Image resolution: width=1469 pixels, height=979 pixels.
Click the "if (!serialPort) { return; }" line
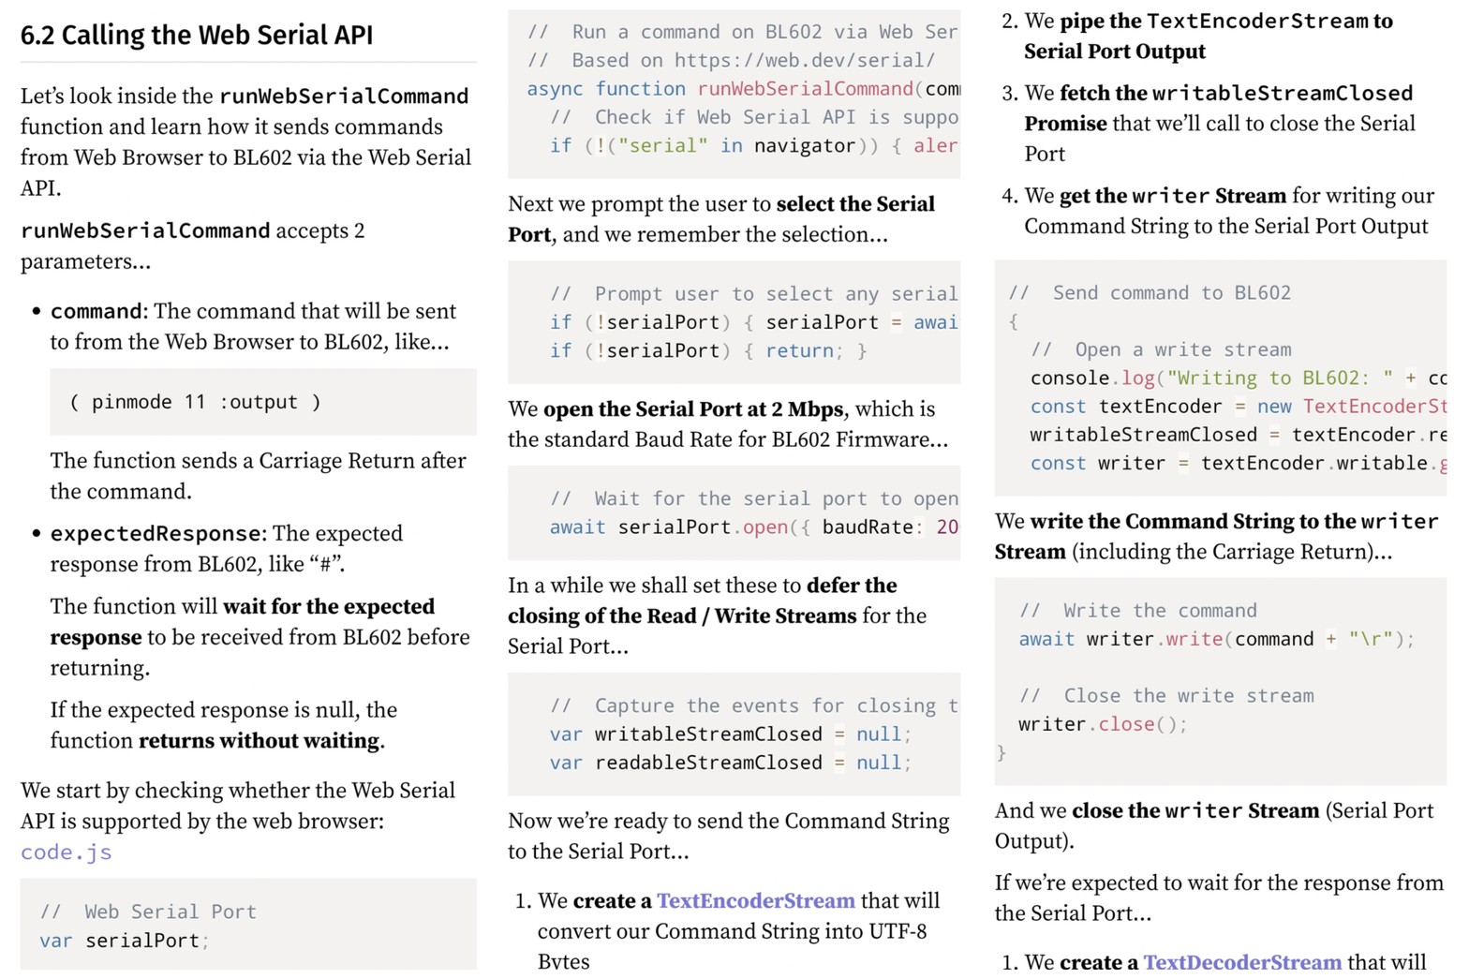(708, 351)
